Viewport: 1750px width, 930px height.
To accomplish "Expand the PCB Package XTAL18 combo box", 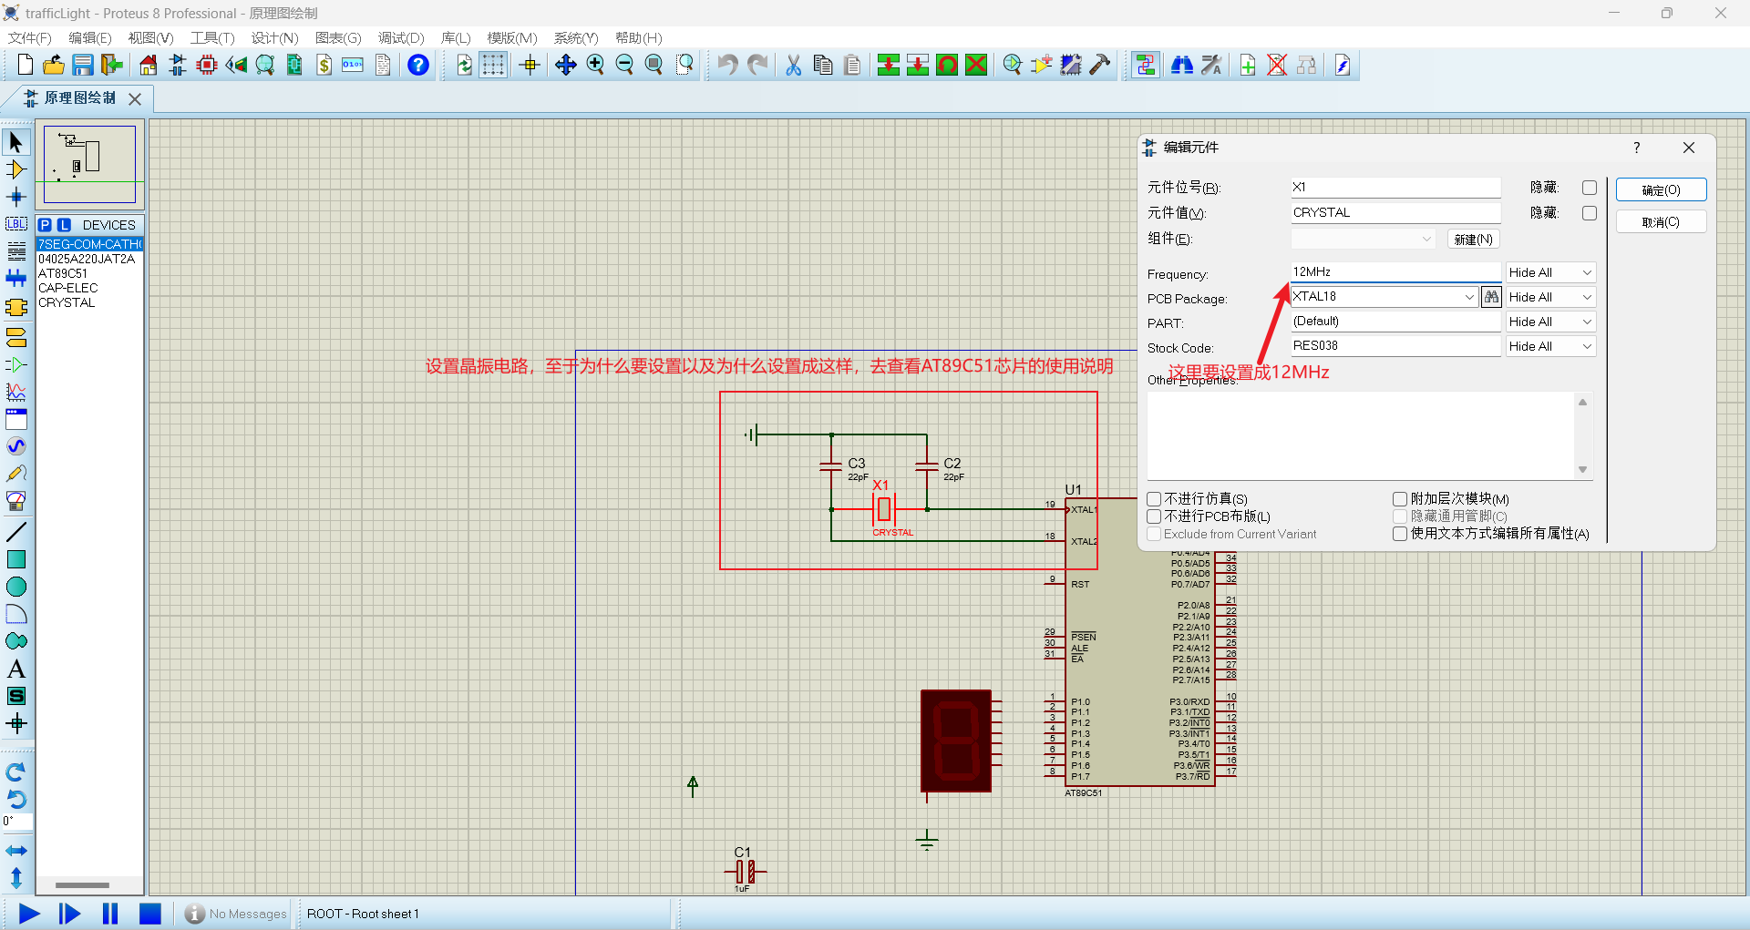I will pyautogui.click(x=1469, y=297).
